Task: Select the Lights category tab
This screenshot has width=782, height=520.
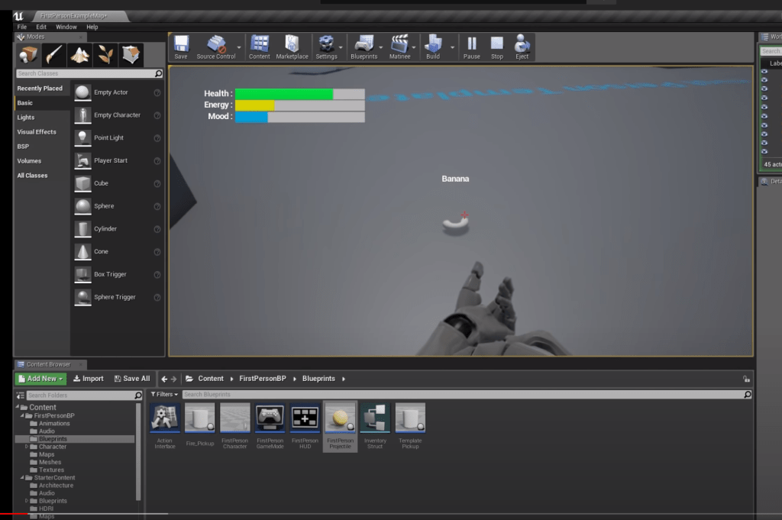Action: click(x=26, y=118)
